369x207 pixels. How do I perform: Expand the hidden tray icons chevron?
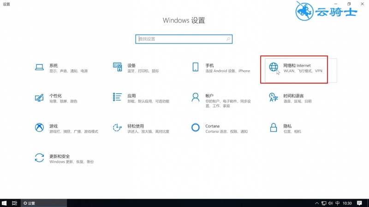point(317,203)
